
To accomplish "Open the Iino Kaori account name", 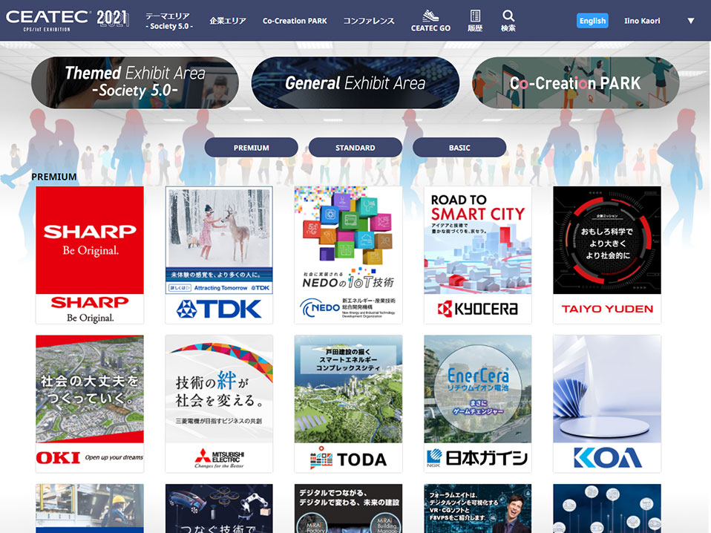I will pyautogui.click(x=642, y=21).
